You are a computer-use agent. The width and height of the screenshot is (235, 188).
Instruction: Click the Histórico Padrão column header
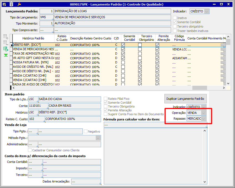tap(33, 38)
